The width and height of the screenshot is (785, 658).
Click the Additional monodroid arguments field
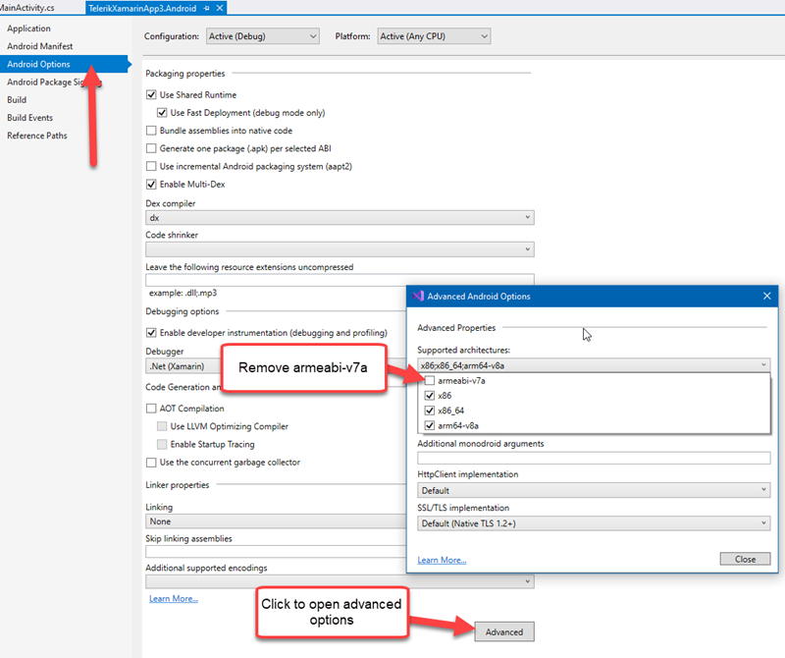click(x=594, y=458)
